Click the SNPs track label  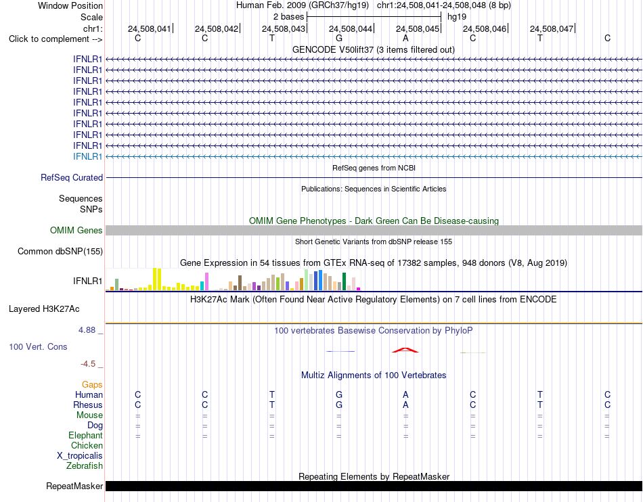(91, 209)
